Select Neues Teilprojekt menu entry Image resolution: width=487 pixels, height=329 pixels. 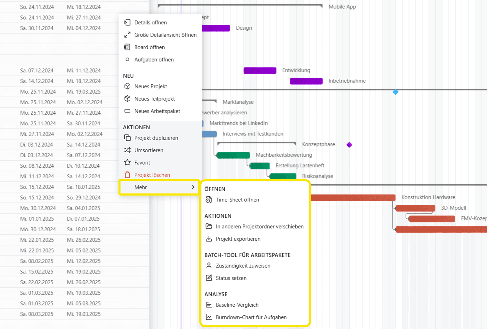[x=154, y=99]
